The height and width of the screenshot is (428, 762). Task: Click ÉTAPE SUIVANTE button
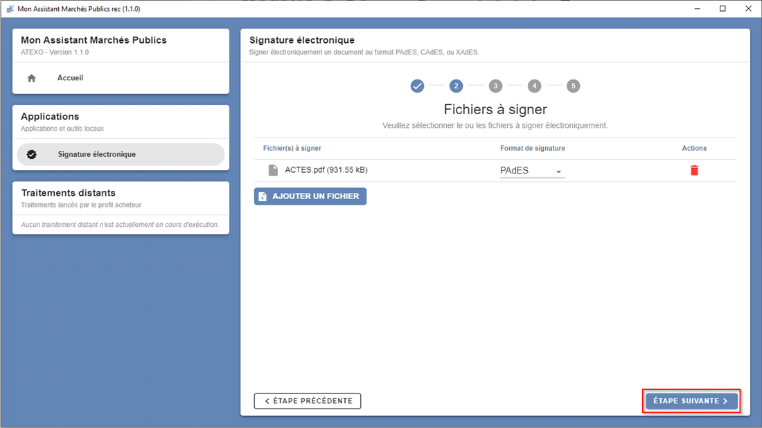691,401
